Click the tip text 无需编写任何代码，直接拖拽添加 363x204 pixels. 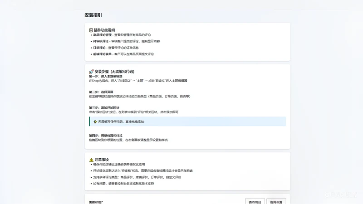click(121, 121)
